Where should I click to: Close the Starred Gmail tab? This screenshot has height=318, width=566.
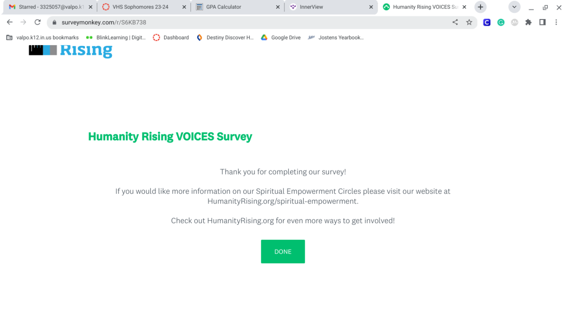pyautogui.click(x=91, y=7)
